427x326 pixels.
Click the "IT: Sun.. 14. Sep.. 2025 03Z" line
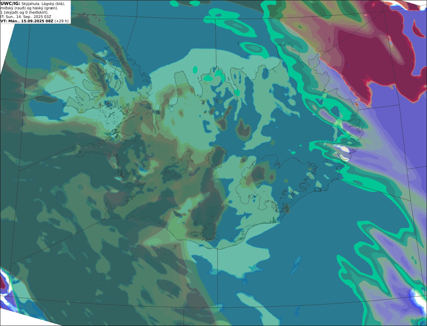click(26, 17)
